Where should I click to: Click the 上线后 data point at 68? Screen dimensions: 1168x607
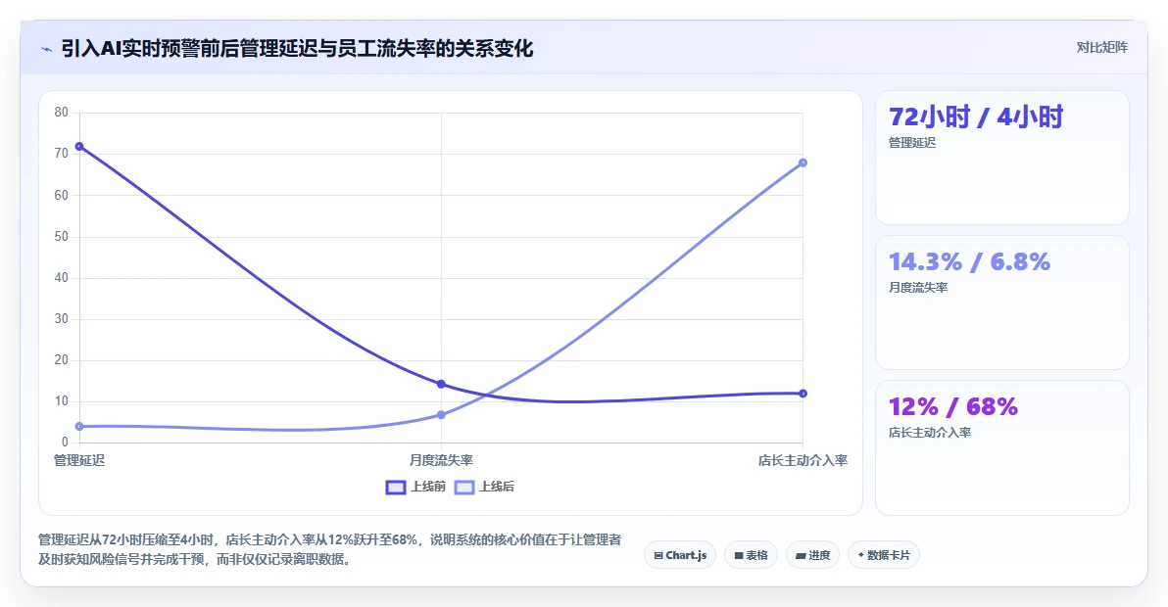(803, 163)
